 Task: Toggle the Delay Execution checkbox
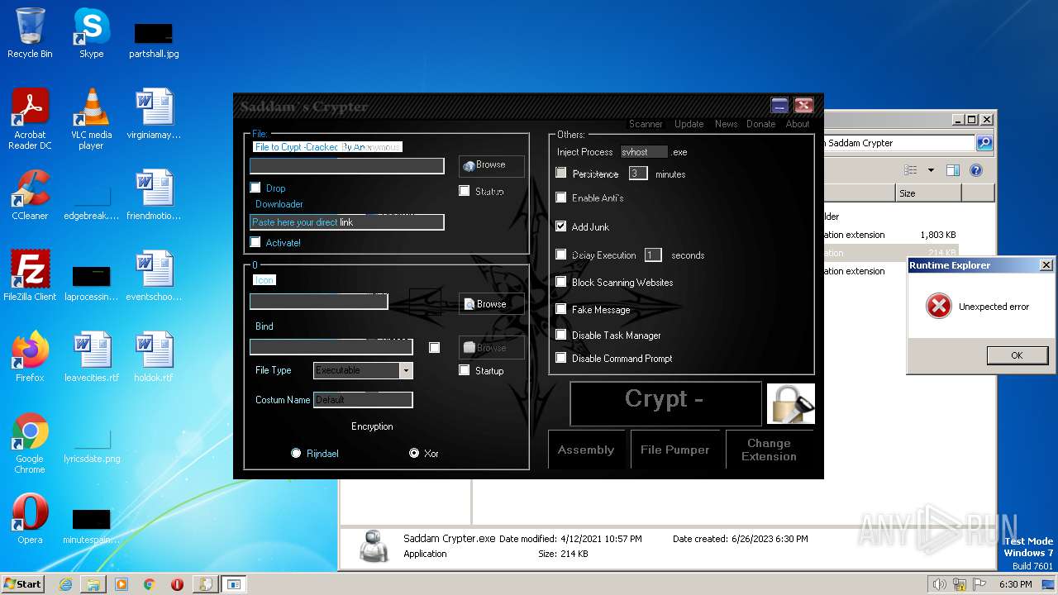click(561, 255)
